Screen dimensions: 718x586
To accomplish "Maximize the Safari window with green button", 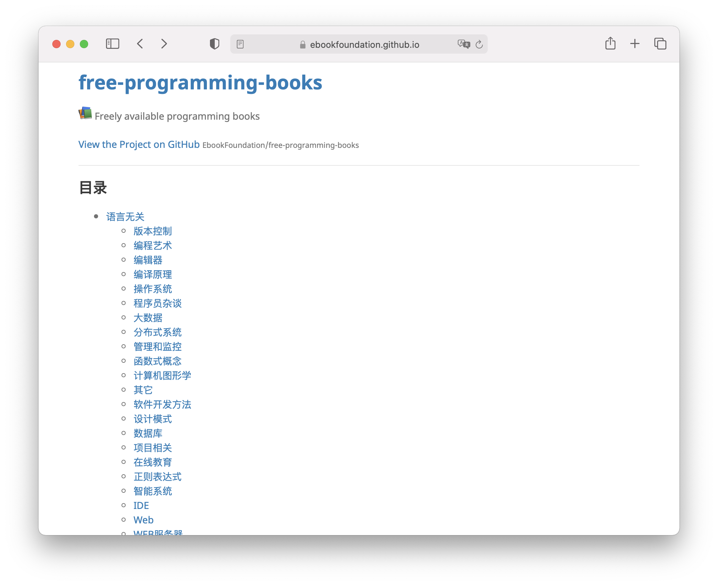I will coord(84,44).
